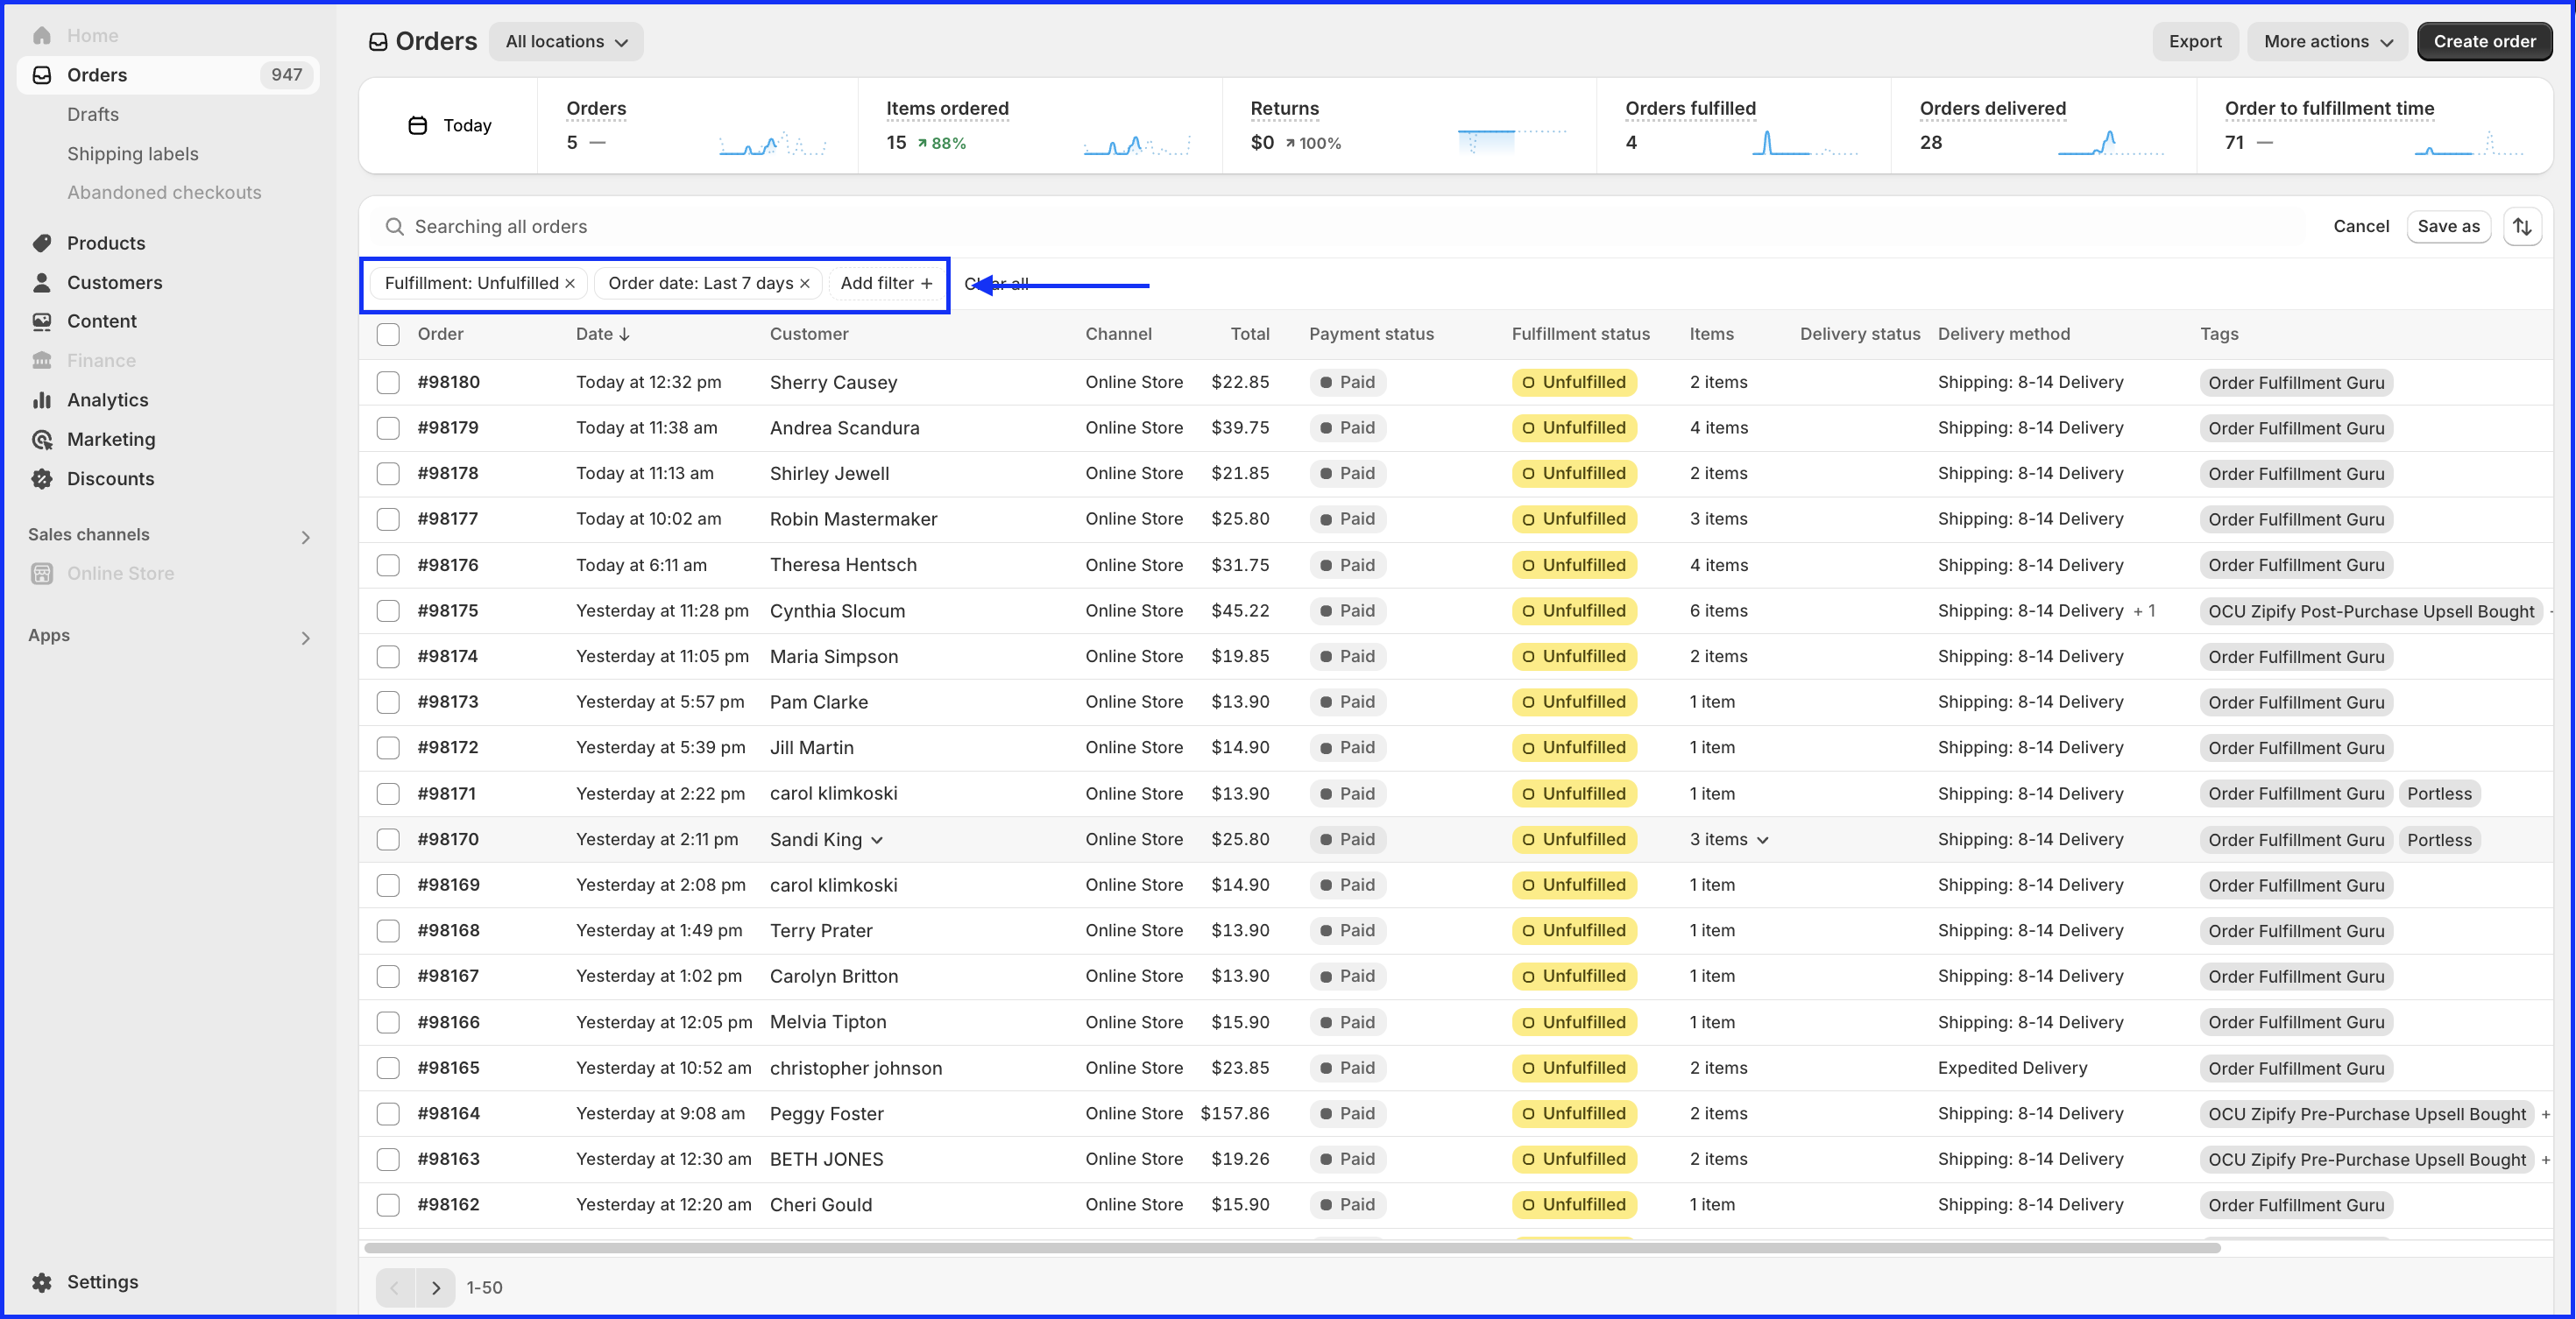2576x1319 pixels.
Task: Select order #98162 checkbox
Action: (x=388, y=1205)
